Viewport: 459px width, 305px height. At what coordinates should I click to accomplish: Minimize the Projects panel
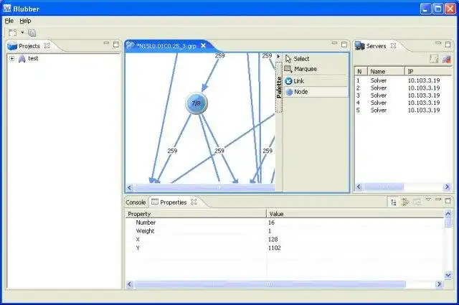pos(106,43)
